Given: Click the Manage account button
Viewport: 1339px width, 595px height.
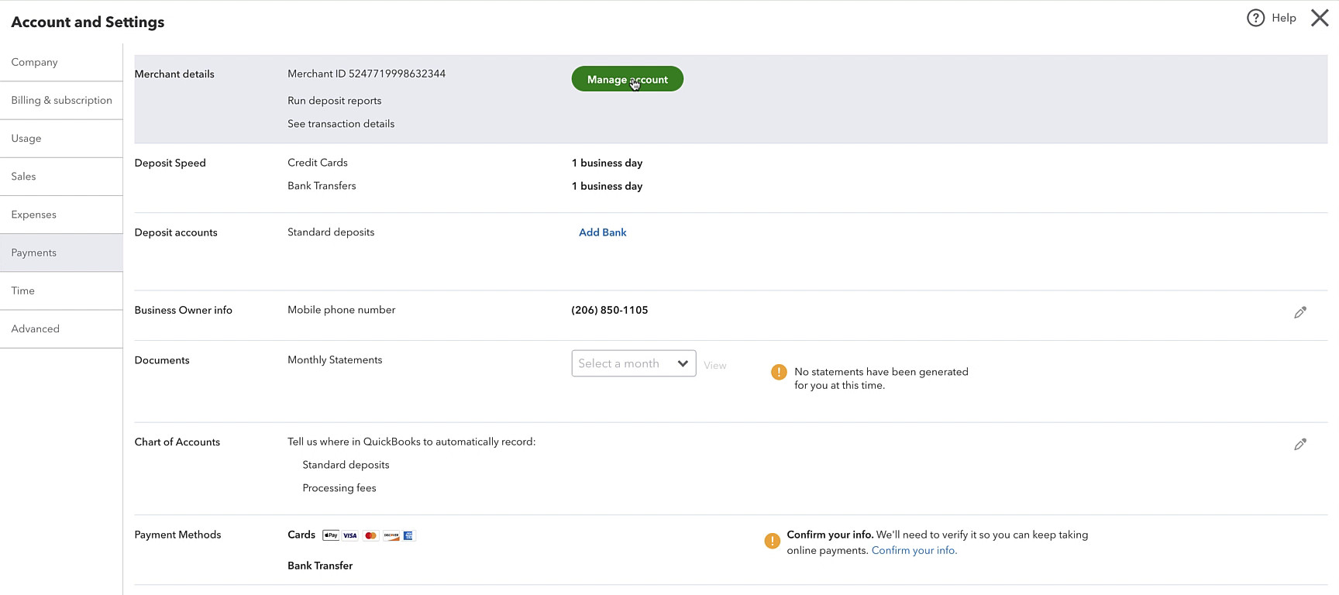Looking at the screenshot, I should point(628,79).
